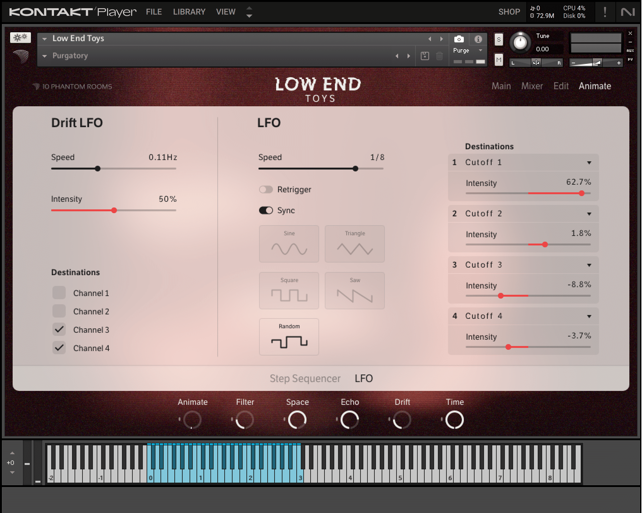Open the camera snapshot view
The height and width of the screenshot is (513, 642).
(x=459, y=39)
